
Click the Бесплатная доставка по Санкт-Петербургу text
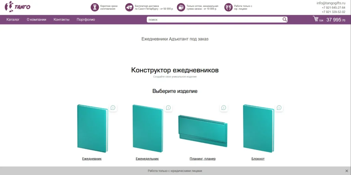[154, 8]
